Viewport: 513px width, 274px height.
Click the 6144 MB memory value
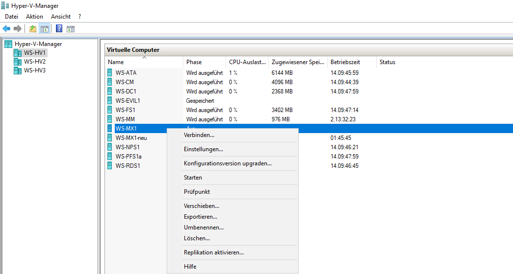point(282,73)
